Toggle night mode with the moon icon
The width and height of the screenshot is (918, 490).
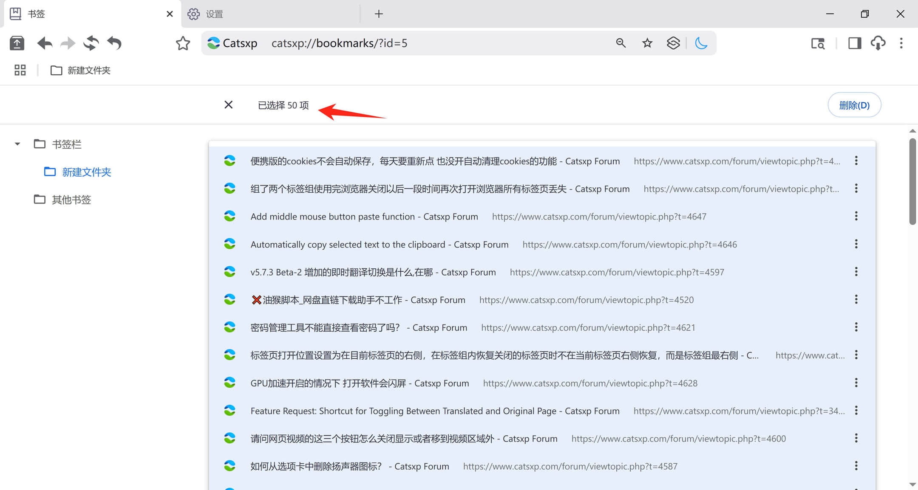701,43
